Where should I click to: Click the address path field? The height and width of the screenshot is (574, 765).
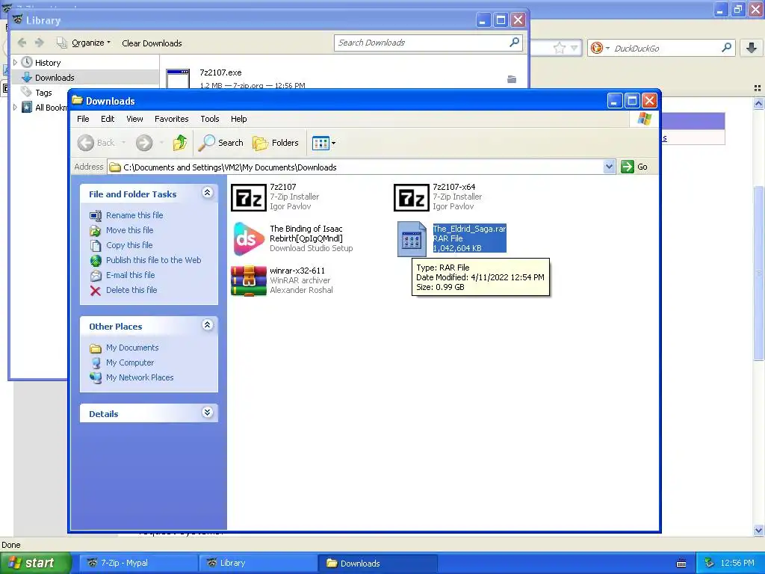[356, 167]
